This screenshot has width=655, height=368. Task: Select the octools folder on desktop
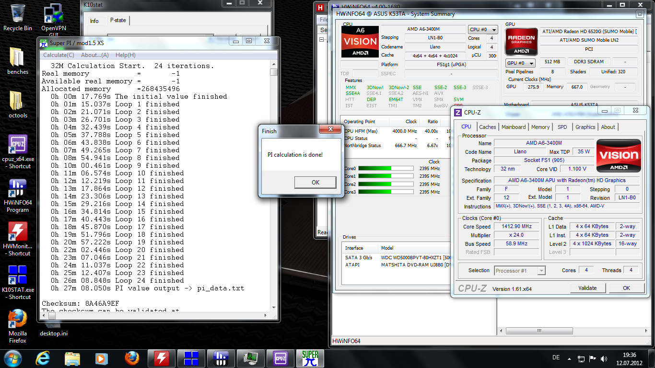18,104
